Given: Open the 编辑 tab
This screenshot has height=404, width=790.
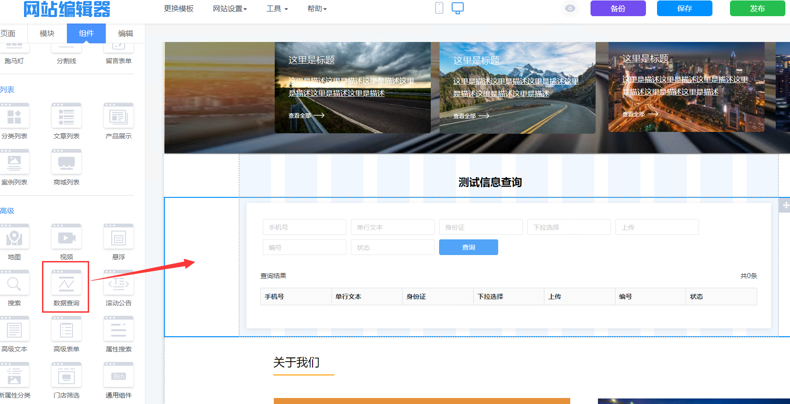Looking at the screenshot, I should (125, 33).
